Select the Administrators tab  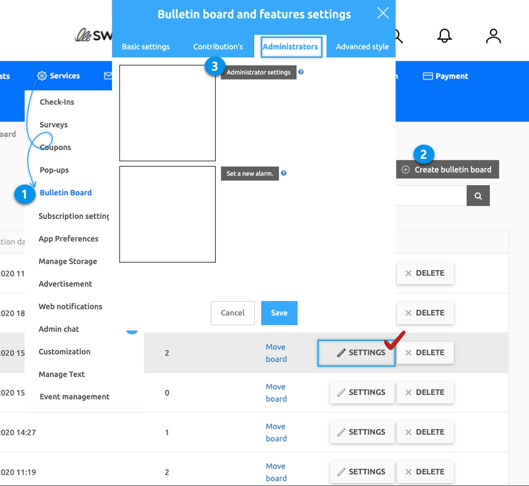(290, 47)
